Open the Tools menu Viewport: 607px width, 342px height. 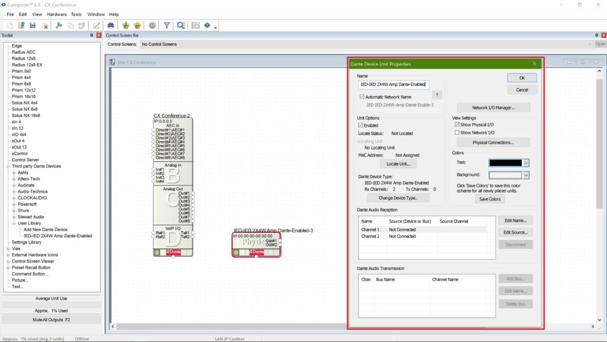[76, 14]
